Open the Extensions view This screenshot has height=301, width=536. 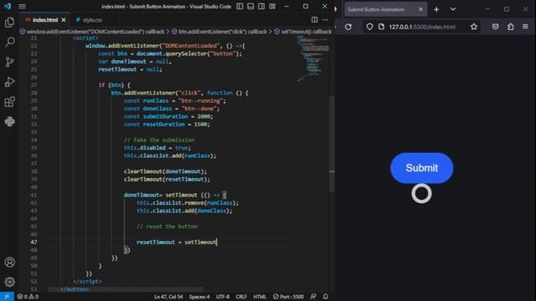9,102
